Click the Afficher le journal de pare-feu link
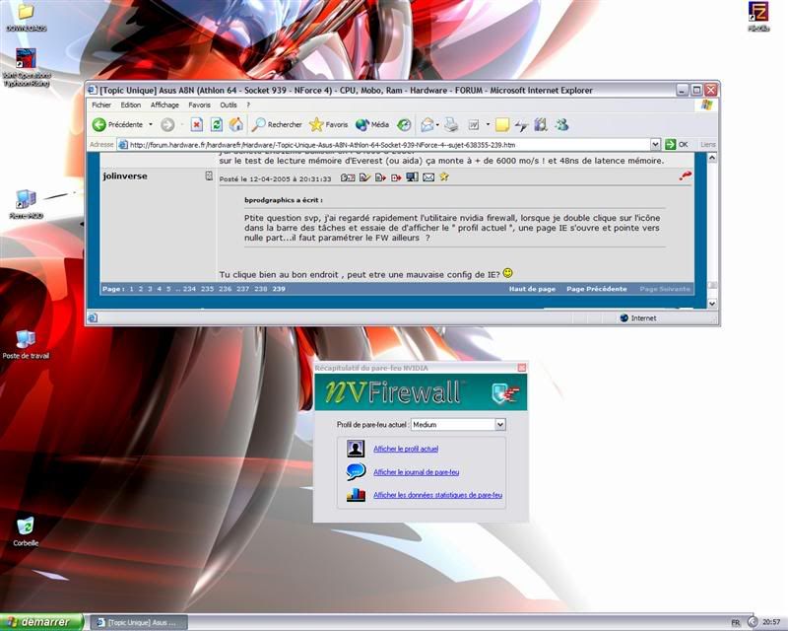This screenshot has width=788, height=631. [416, 472]
